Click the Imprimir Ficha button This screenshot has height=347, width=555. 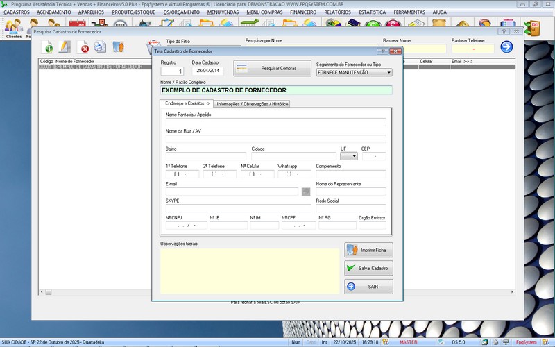coord(368,249)
